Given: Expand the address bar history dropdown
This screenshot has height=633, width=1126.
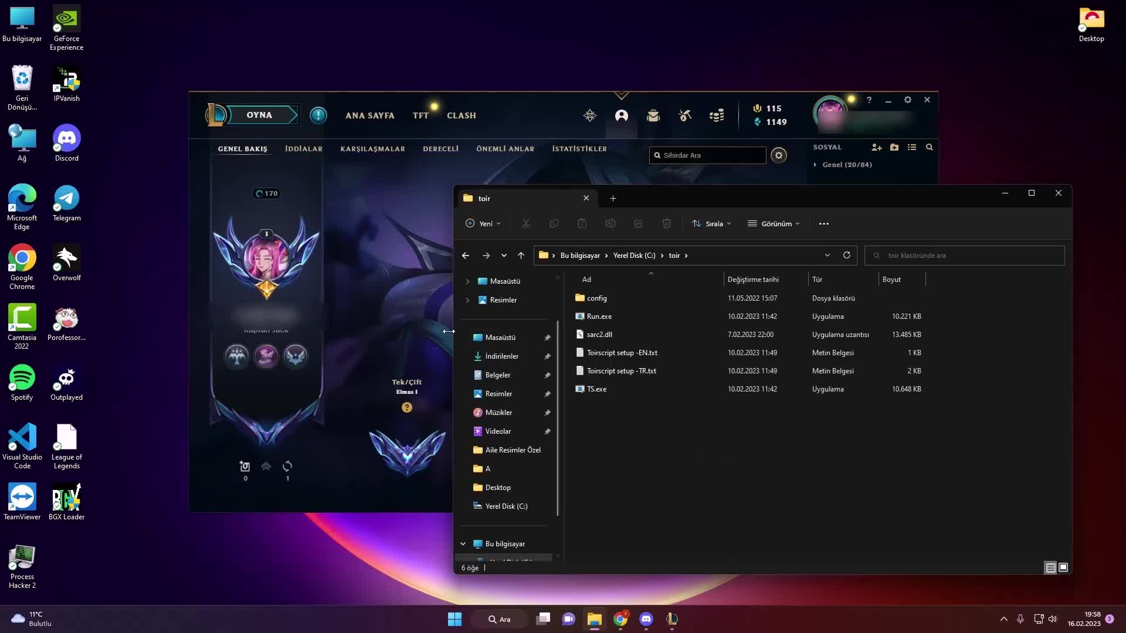Looking at the screenshot, I should pyautogui.click(x=827, y=255).
